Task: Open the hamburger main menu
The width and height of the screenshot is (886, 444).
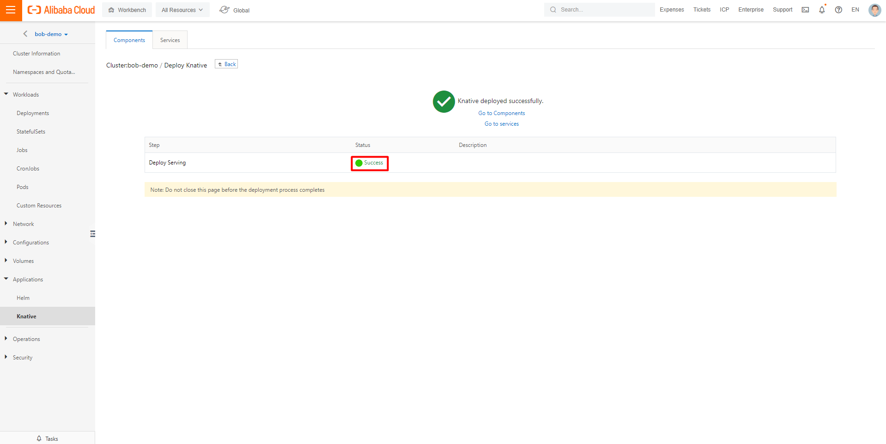Action: 11,10
